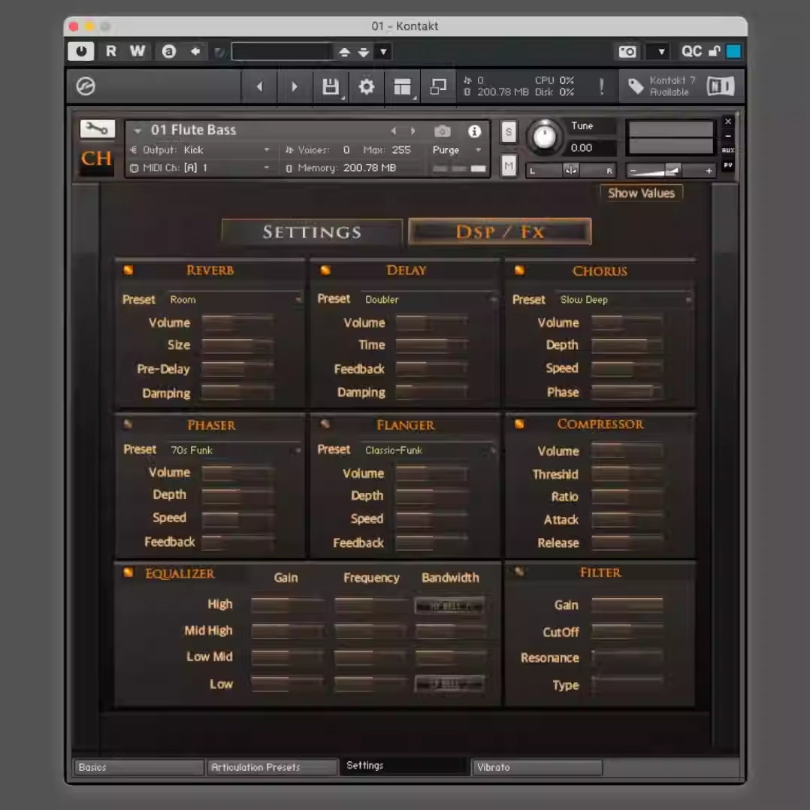Go to previous preset with left arrow
This screenshot has height=810, width=810.
pos(259,86)
